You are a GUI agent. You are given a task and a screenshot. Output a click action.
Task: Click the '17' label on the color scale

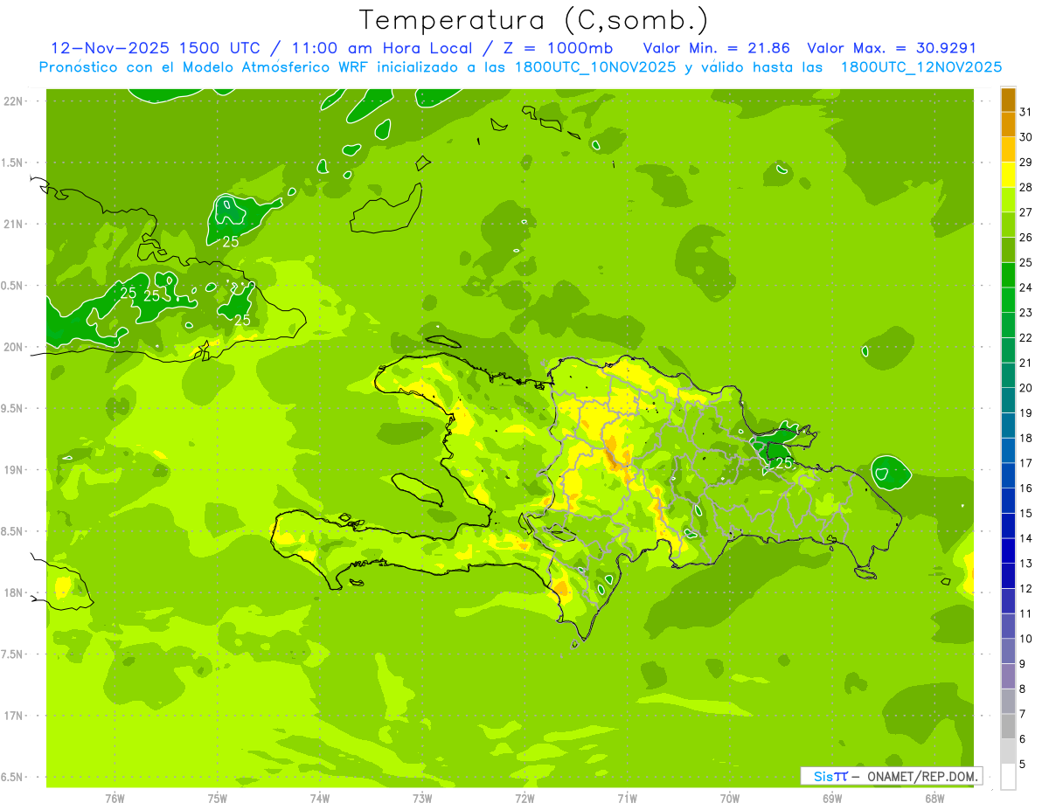(x=1026, y=463)
